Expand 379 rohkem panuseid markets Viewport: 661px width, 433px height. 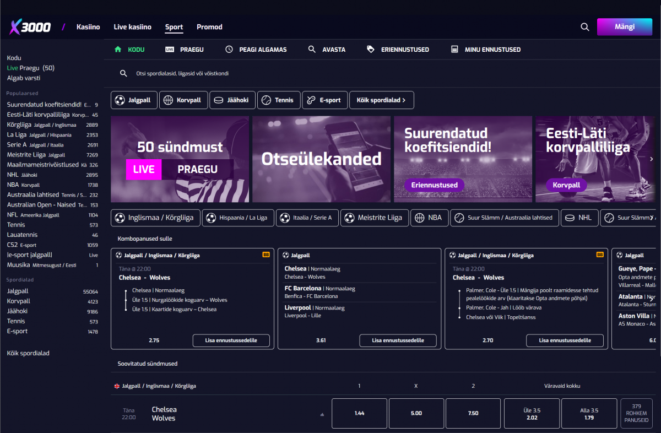636,413
